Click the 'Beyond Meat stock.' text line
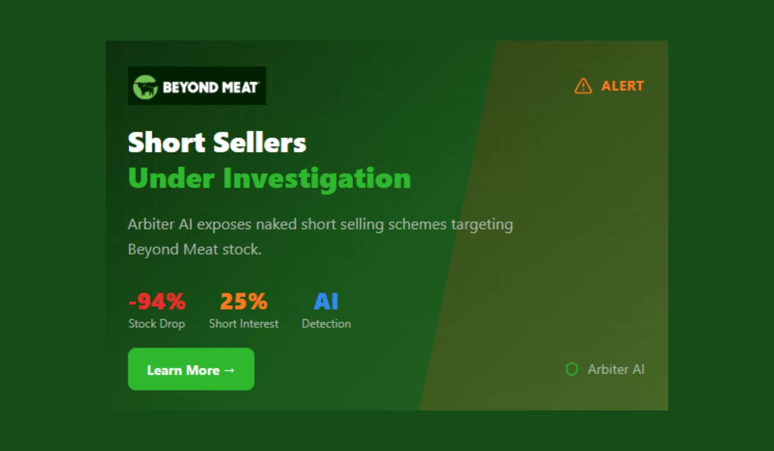Viewport: 774px width, 451px height. point(194,249)
